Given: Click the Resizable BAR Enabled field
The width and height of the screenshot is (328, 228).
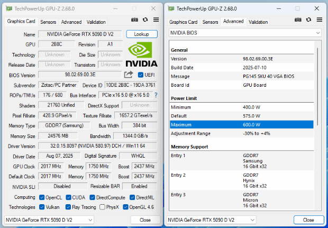Looking at the screenshot, I should click(x=140, y=186).
